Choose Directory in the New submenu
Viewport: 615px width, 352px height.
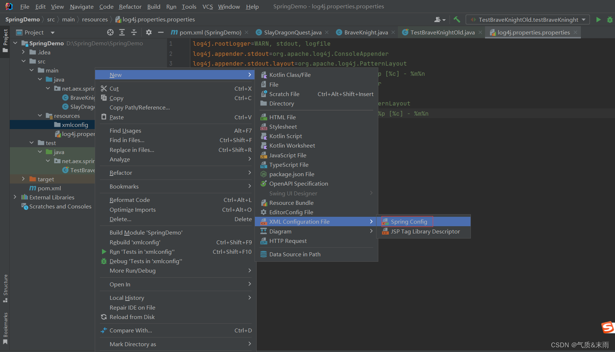[x=316, y=104]
